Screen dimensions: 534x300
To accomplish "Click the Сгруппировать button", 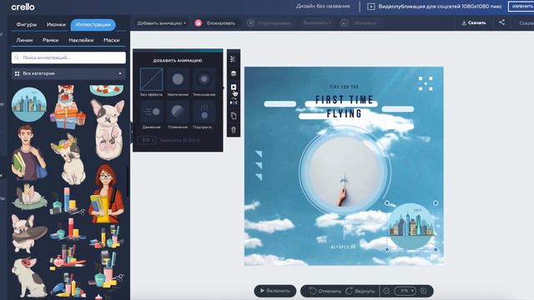I will [x=270, y=23].
